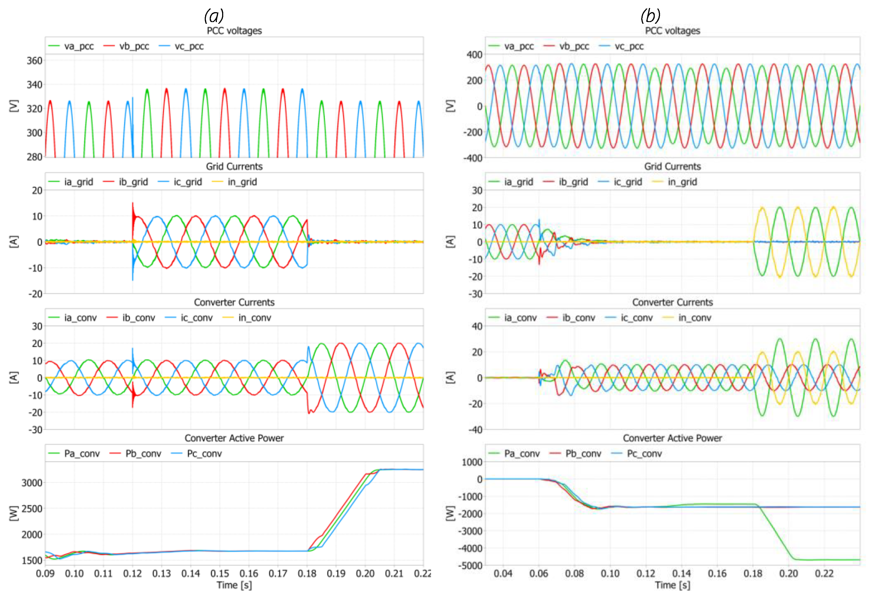Click in_conv legend entry in panel (b)

[695, 318]
